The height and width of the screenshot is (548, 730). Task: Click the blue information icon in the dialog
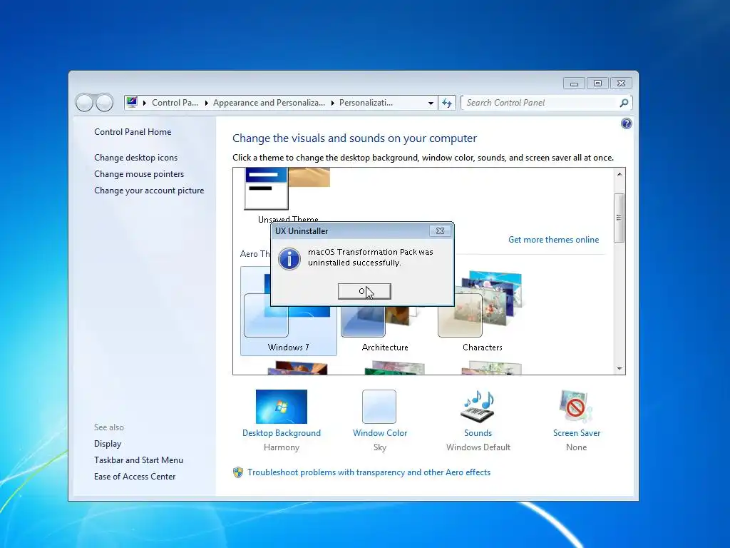point(289,258)
